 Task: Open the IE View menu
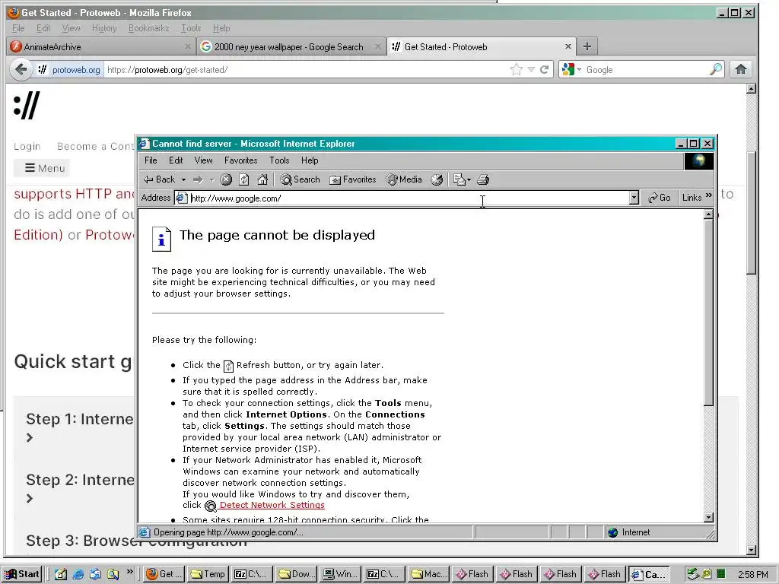click(x=203, y=160)
